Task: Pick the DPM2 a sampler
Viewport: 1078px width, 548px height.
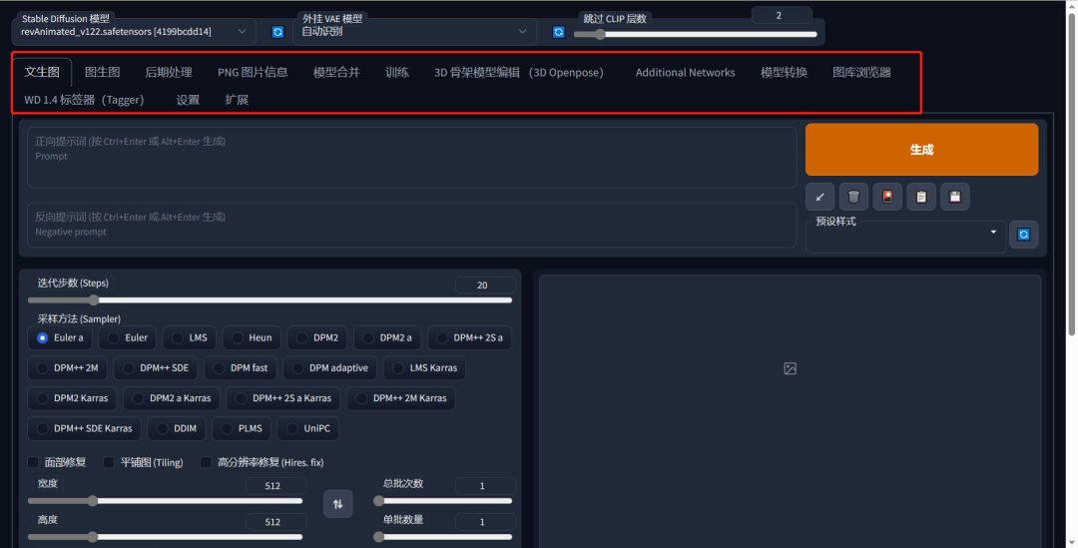Action: pos(387,337)
